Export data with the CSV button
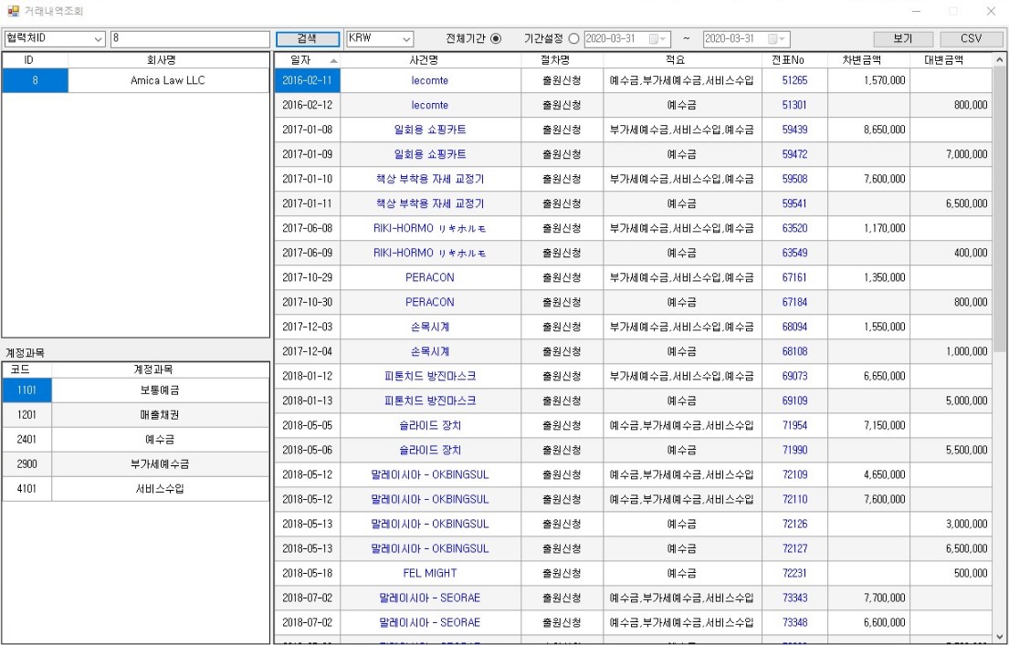Image resolution: width=1009 pixels, height=645 pixels. tap(971, 38)
